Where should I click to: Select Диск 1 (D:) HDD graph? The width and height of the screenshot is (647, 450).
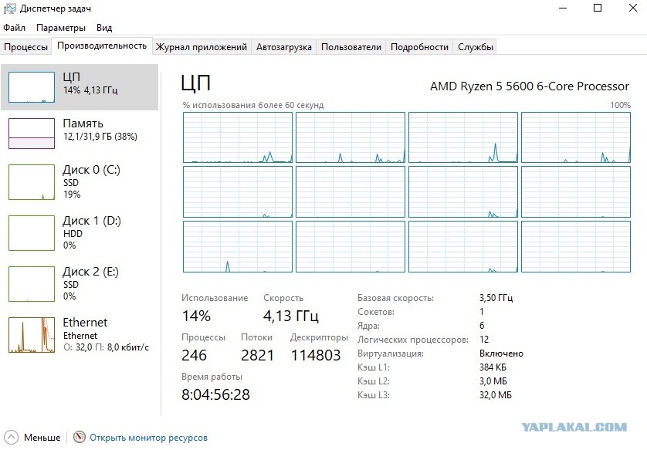(32, 232)
